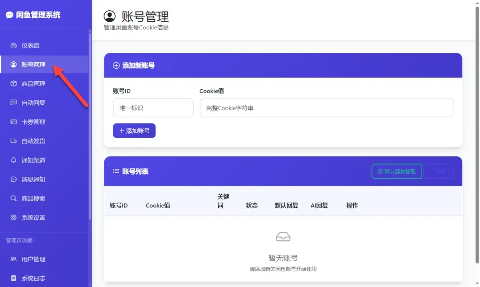This screenshot has width=480, height=287.
Task: Click the 商品管理 box icon
Action: tap(13, 84)
